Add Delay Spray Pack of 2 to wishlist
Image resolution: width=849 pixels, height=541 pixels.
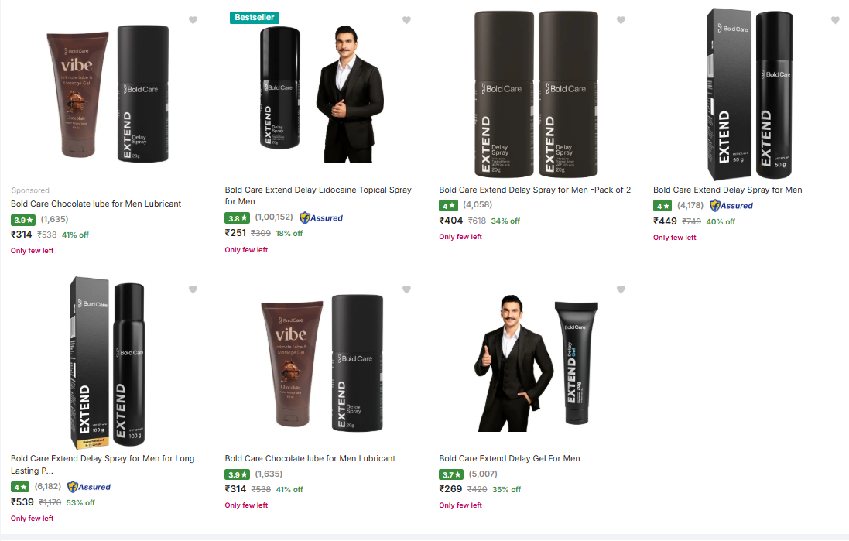coord(621,20)
